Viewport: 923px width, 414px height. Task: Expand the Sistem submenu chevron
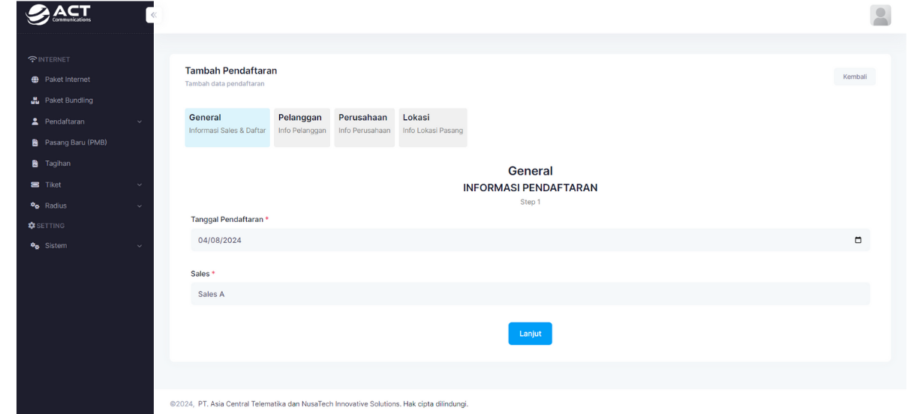[140, 246]
